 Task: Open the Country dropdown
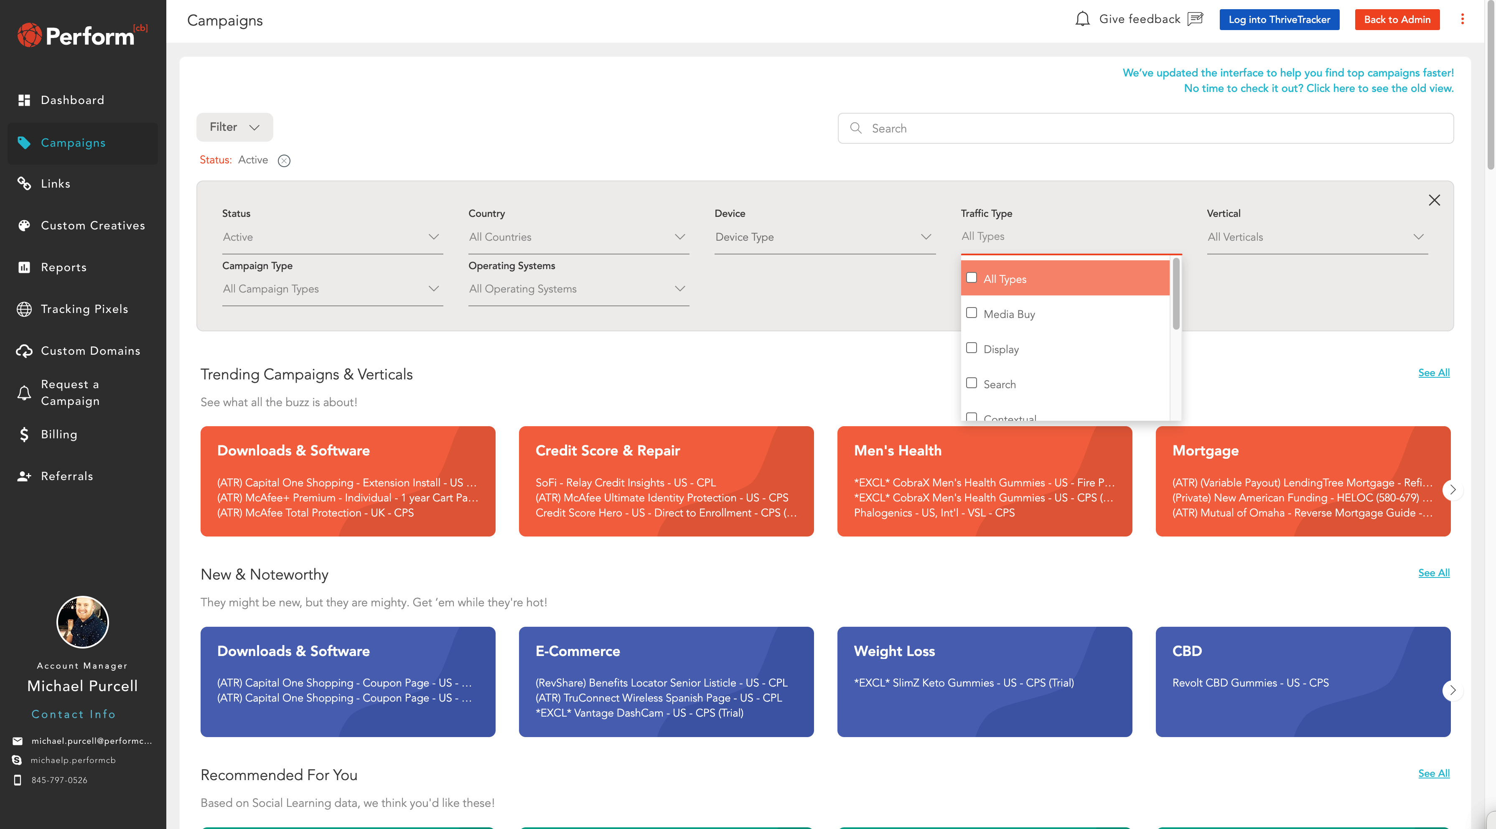(x=578, y=237)
